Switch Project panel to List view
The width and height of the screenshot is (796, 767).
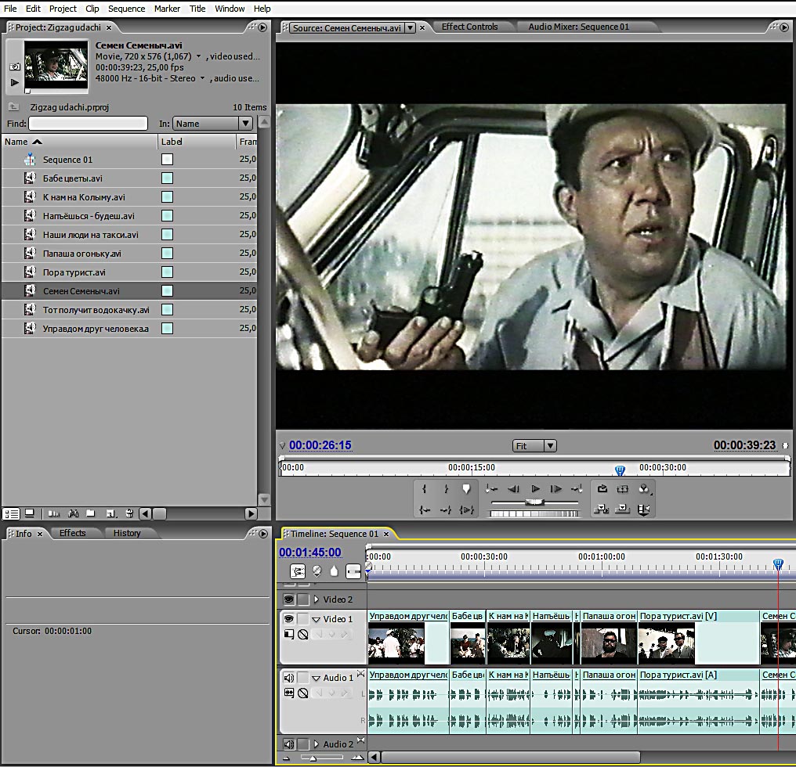tap(11, 514)
